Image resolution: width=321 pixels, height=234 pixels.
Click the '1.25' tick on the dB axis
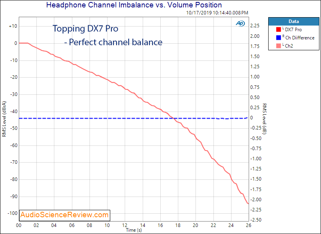coord(255,67)
